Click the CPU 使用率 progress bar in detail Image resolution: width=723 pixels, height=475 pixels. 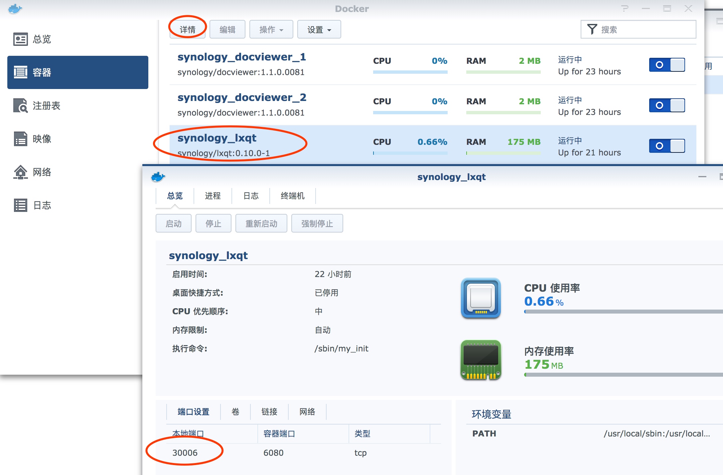(624, 312)
